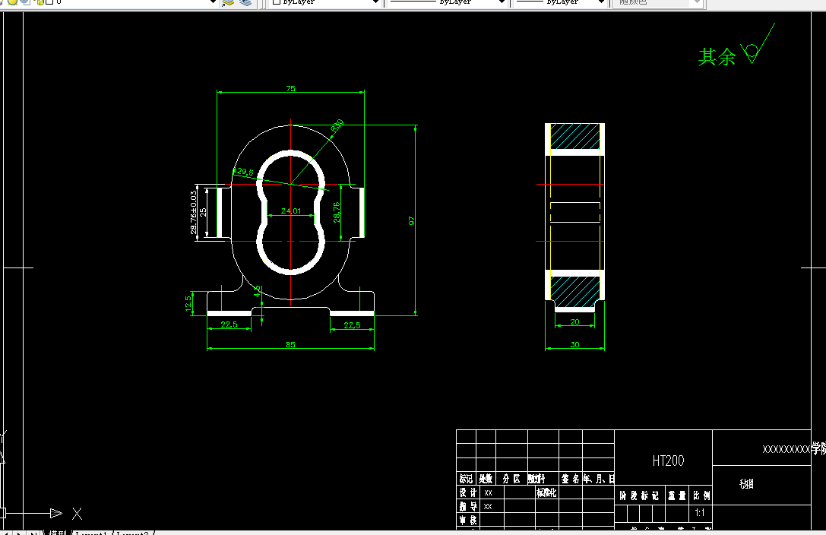The image size is (826, 535).
Task: Select the right foot 22.5 dimension
Action: click(352, 325)
